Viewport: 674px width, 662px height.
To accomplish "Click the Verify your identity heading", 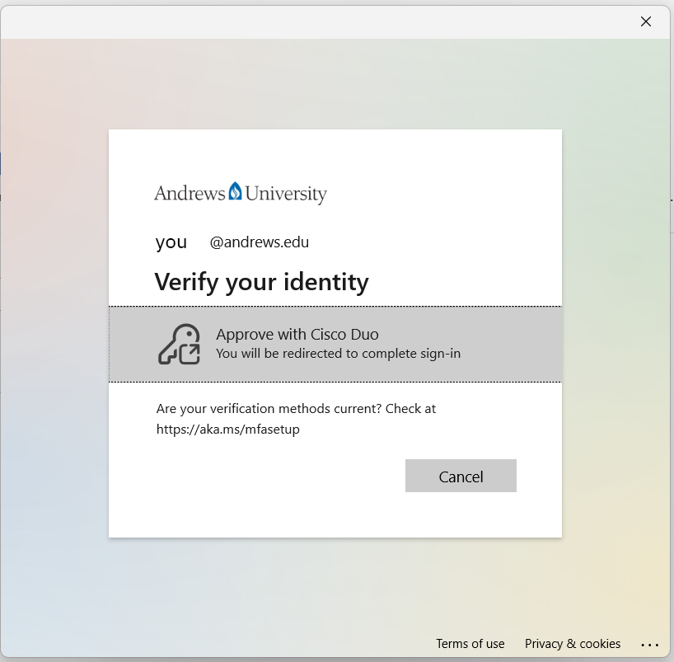I will pos(261,282).
